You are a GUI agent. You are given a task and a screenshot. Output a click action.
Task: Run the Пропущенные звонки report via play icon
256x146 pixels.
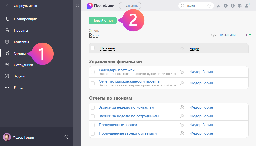click(x=182, y=125)
